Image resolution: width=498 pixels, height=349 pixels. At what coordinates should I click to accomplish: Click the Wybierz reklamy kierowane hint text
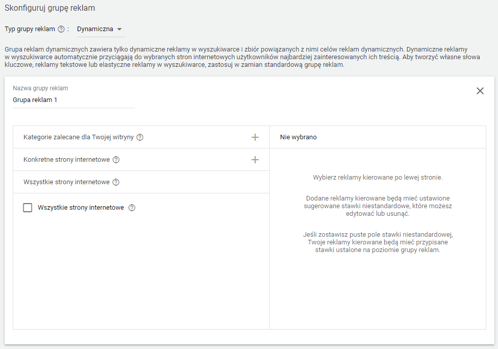377,178
